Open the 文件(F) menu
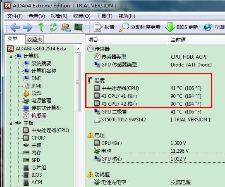Viewport: 225px width, 187px height. (15, 16)
